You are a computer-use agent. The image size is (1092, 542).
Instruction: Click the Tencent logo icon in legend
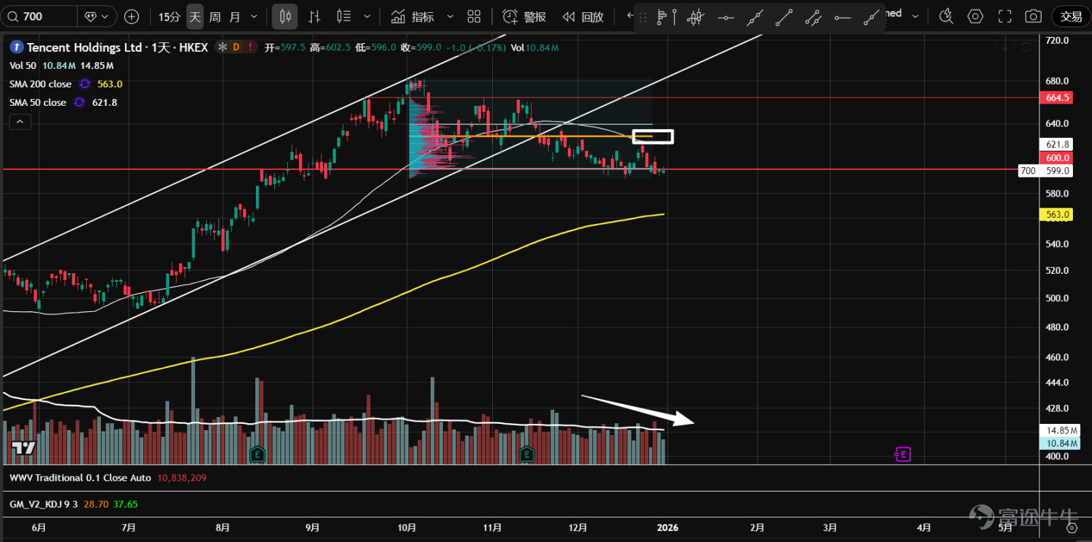[16, 47]
